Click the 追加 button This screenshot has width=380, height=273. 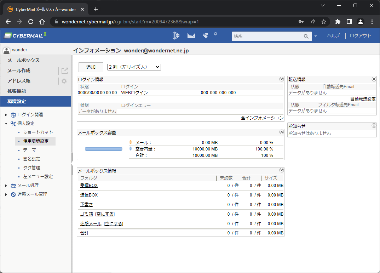coord(91,67)
